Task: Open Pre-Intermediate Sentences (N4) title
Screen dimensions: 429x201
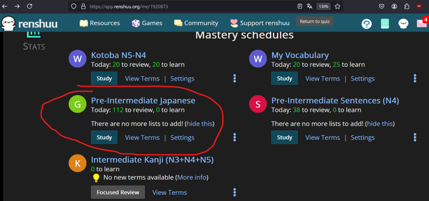Action: pos(335,100)
